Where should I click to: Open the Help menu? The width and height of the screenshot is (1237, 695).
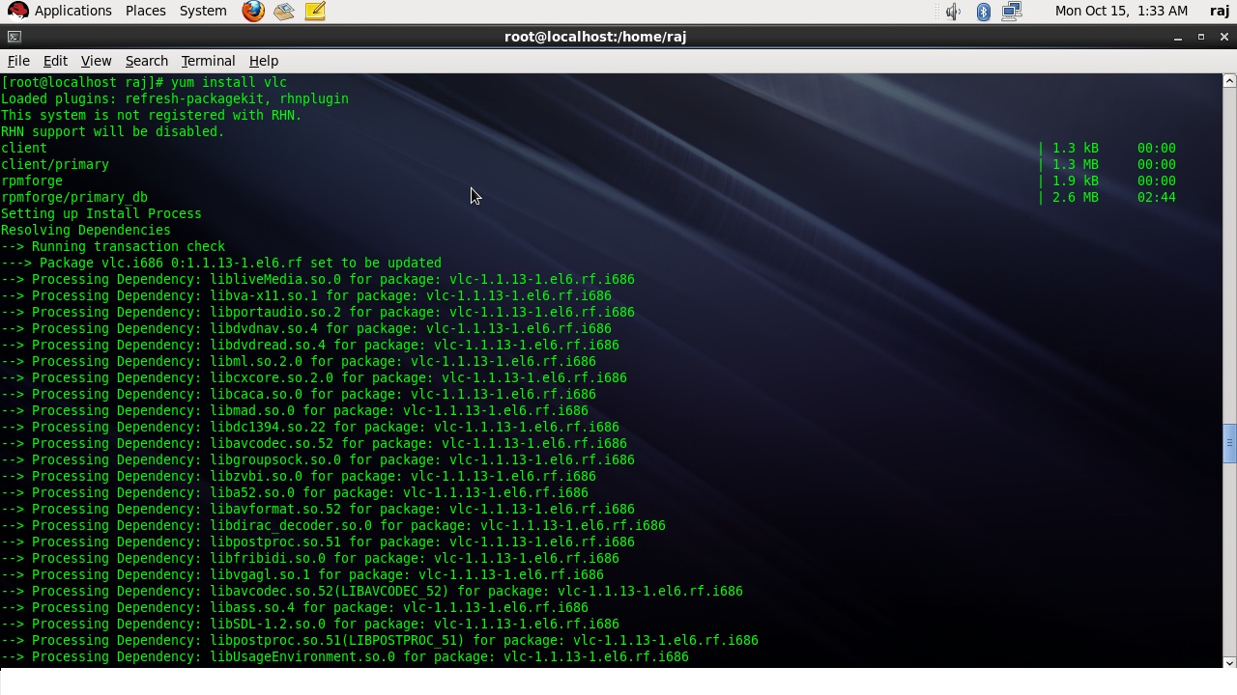click(263, 60)
